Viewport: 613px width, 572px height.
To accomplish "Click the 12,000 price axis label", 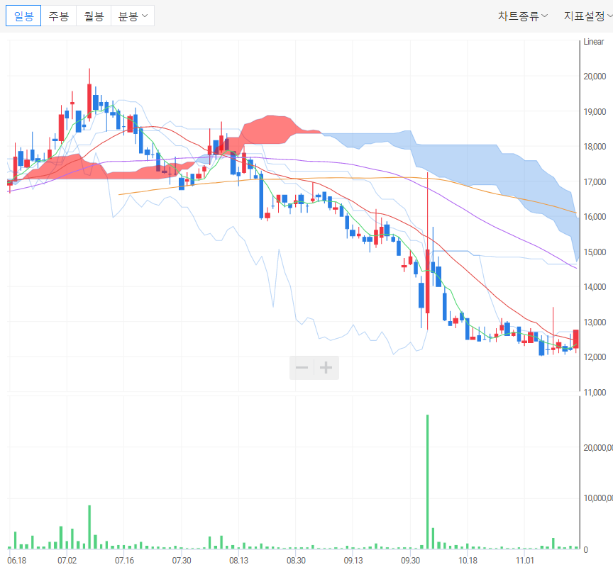I will [x=595, y=357].
